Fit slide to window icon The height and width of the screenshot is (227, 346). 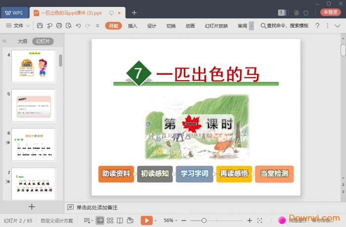pyautogui.click(x=259, y=221)
